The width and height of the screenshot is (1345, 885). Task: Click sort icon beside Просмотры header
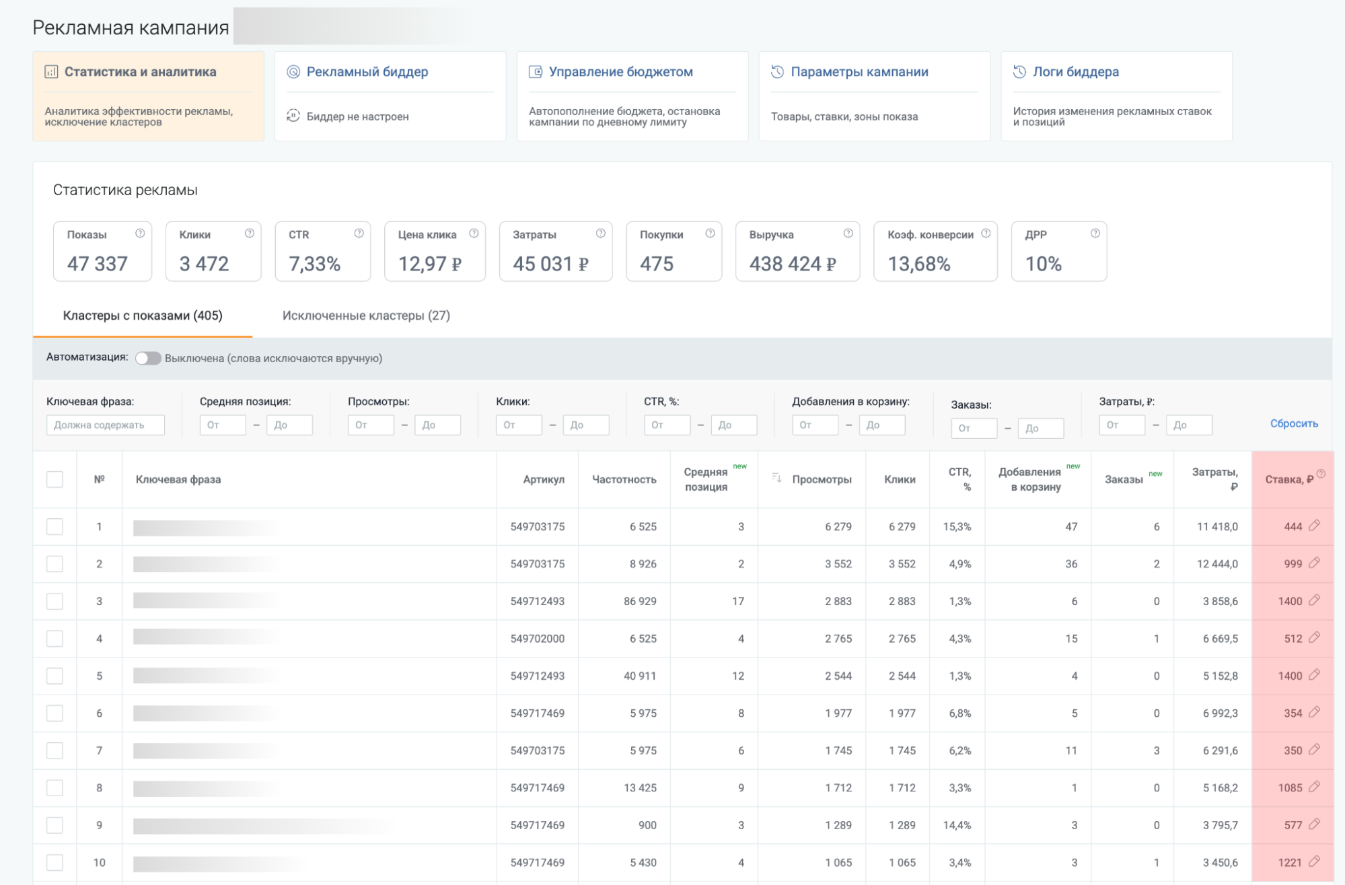[x=776, y=478]
